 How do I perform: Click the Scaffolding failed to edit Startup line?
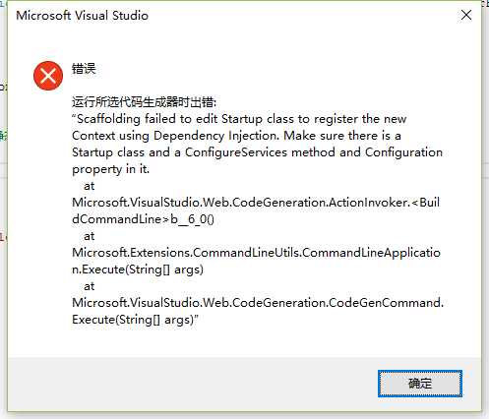(x=239, y=119)
